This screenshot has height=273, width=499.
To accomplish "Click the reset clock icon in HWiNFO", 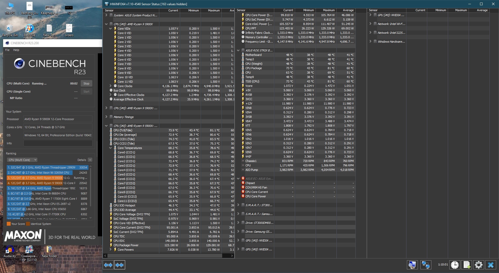I will (x=455, y=265).
